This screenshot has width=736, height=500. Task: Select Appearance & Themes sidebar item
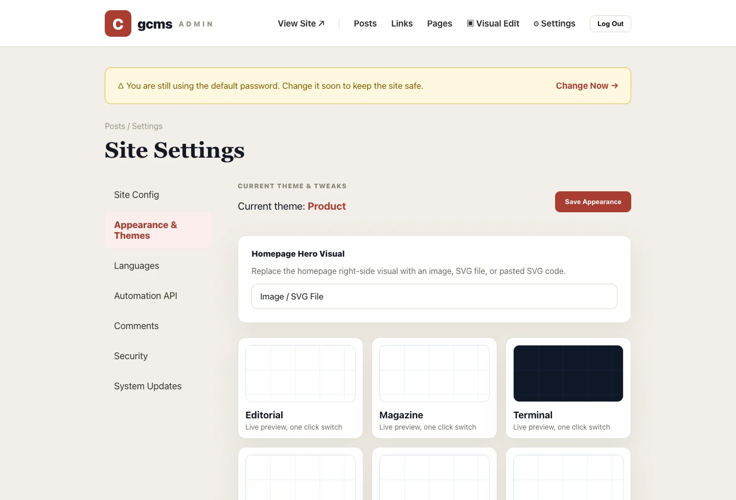[158, 230]
